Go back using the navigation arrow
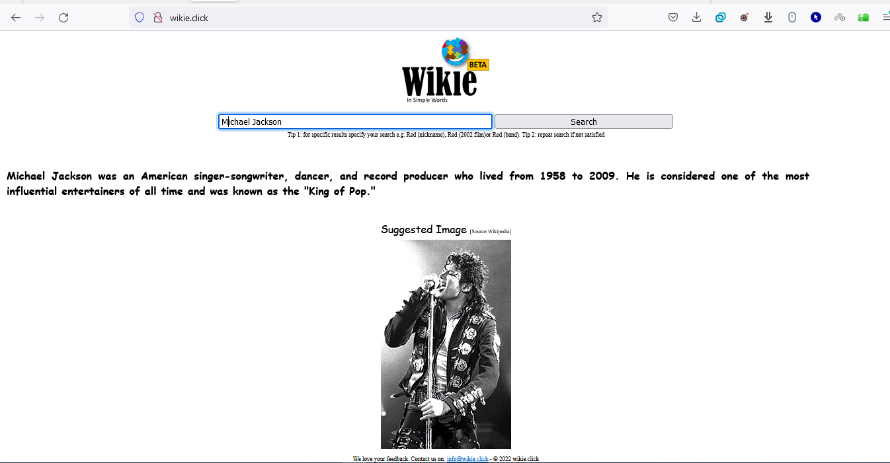The image size is (890, 463). 16,17
